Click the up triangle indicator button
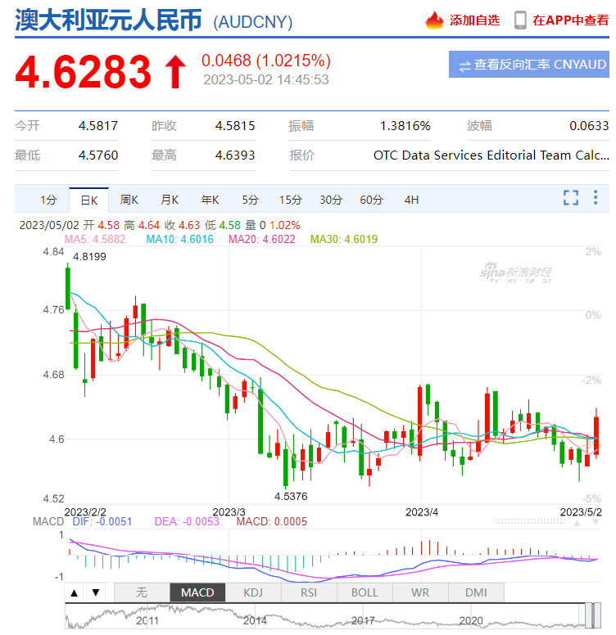This screenshot has height=635, width=616. click(x=75, y=593)
